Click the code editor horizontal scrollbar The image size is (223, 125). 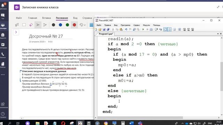coord(140,118)
